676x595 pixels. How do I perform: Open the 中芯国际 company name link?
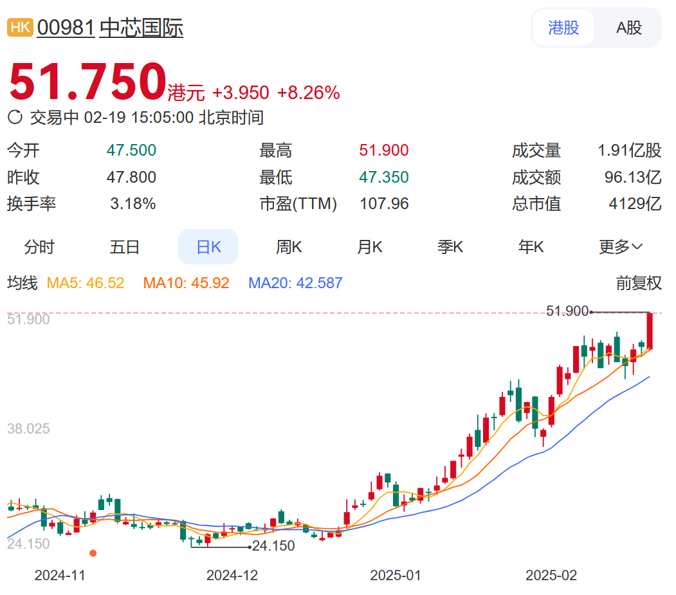click(x=141, y=28)
